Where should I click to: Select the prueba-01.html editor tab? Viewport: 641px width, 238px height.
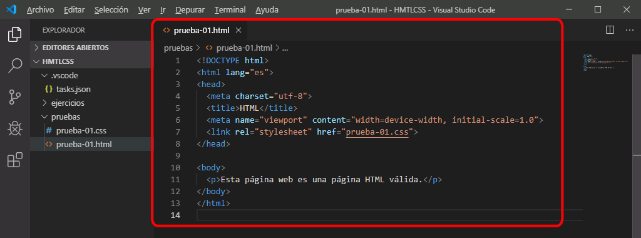pos(202,30)
